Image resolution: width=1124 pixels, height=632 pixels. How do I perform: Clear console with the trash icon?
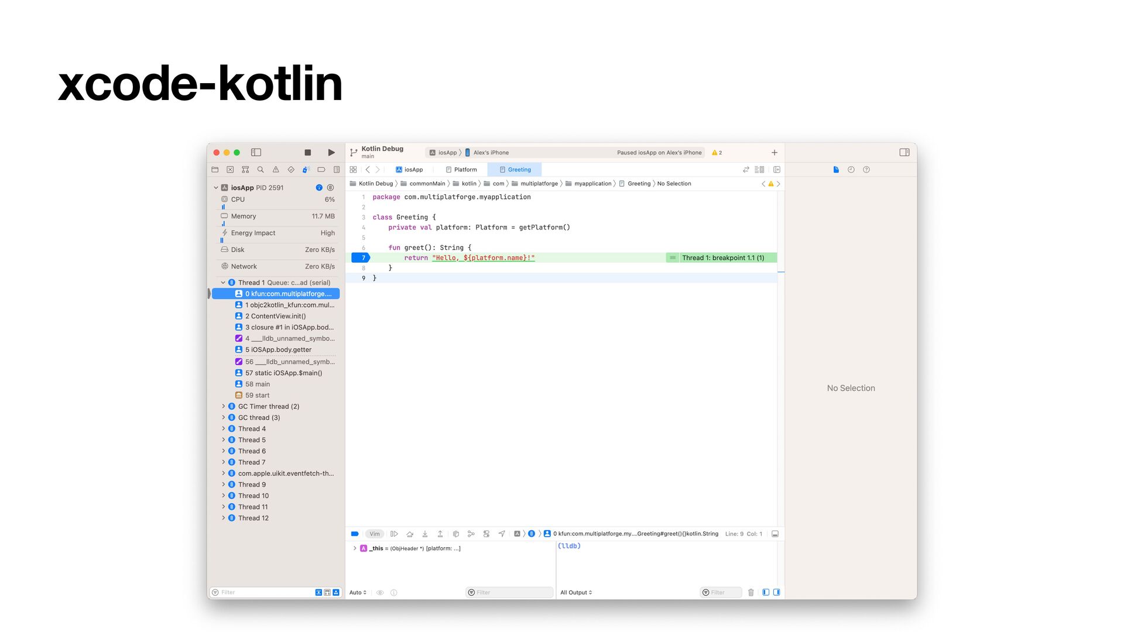751,593
